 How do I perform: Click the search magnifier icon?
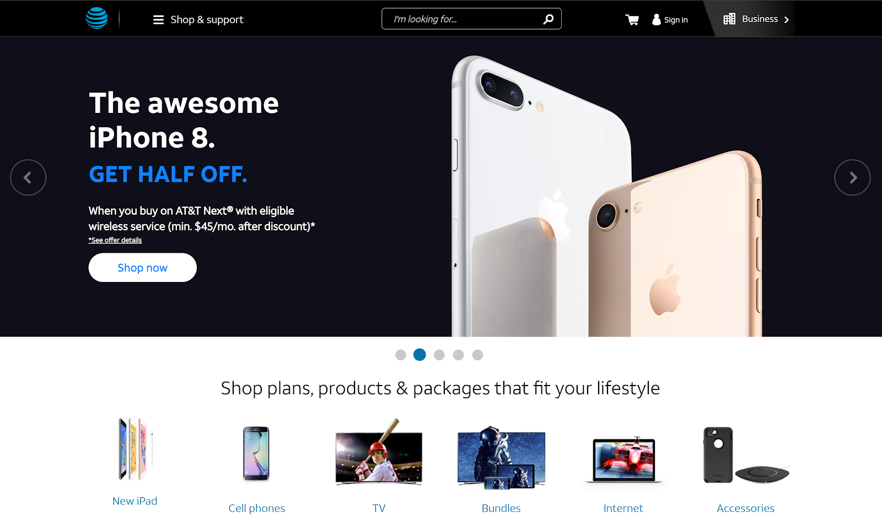click(x=548, y=19)
